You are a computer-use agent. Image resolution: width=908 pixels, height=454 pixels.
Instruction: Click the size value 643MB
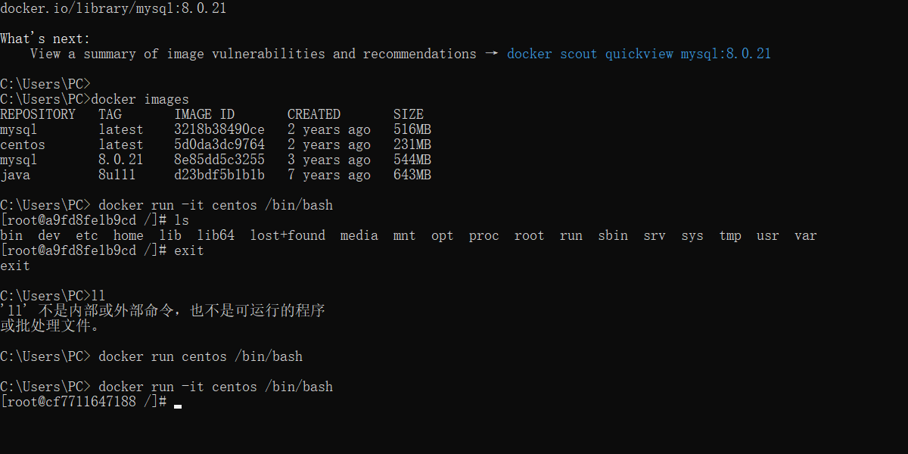tap(412, 175)
